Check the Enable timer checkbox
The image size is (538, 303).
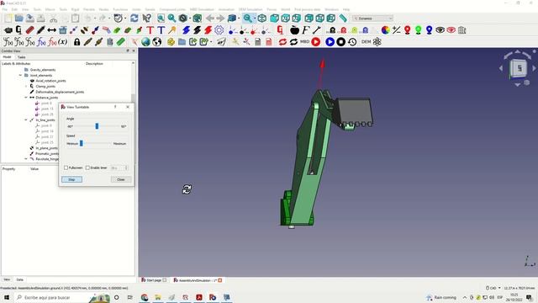[87, 167]
